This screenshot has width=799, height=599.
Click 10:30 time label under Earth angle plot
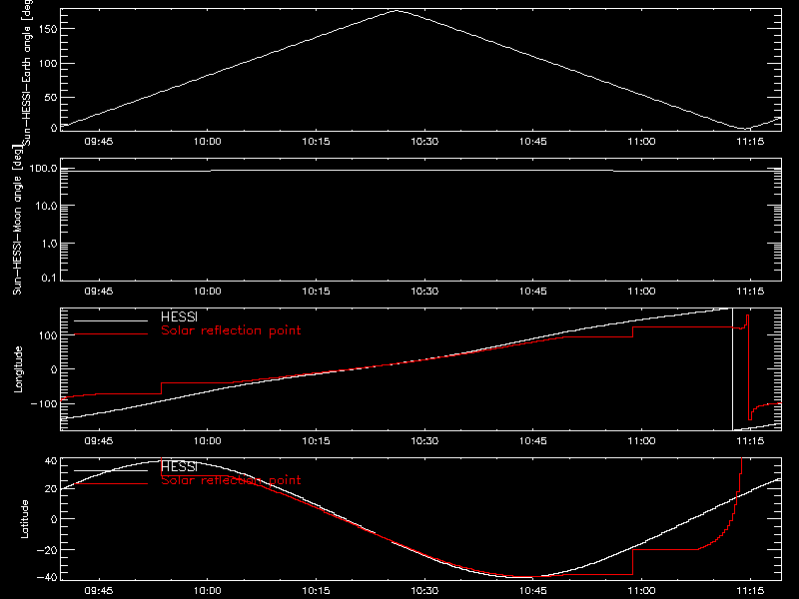[424, 141]
